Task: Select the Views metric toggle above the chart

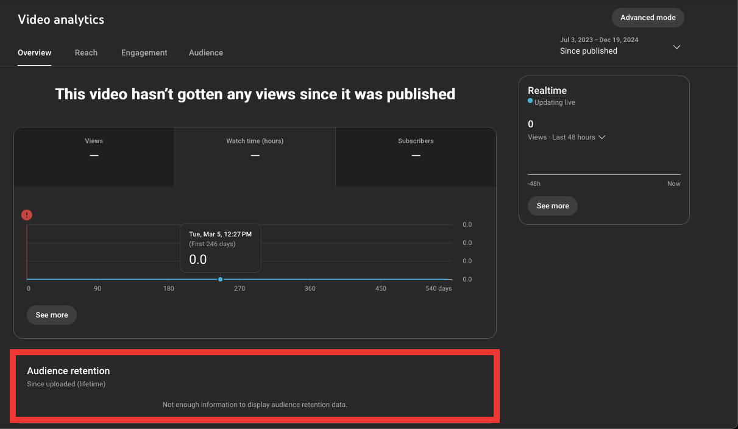Action: tap(94, 141)
